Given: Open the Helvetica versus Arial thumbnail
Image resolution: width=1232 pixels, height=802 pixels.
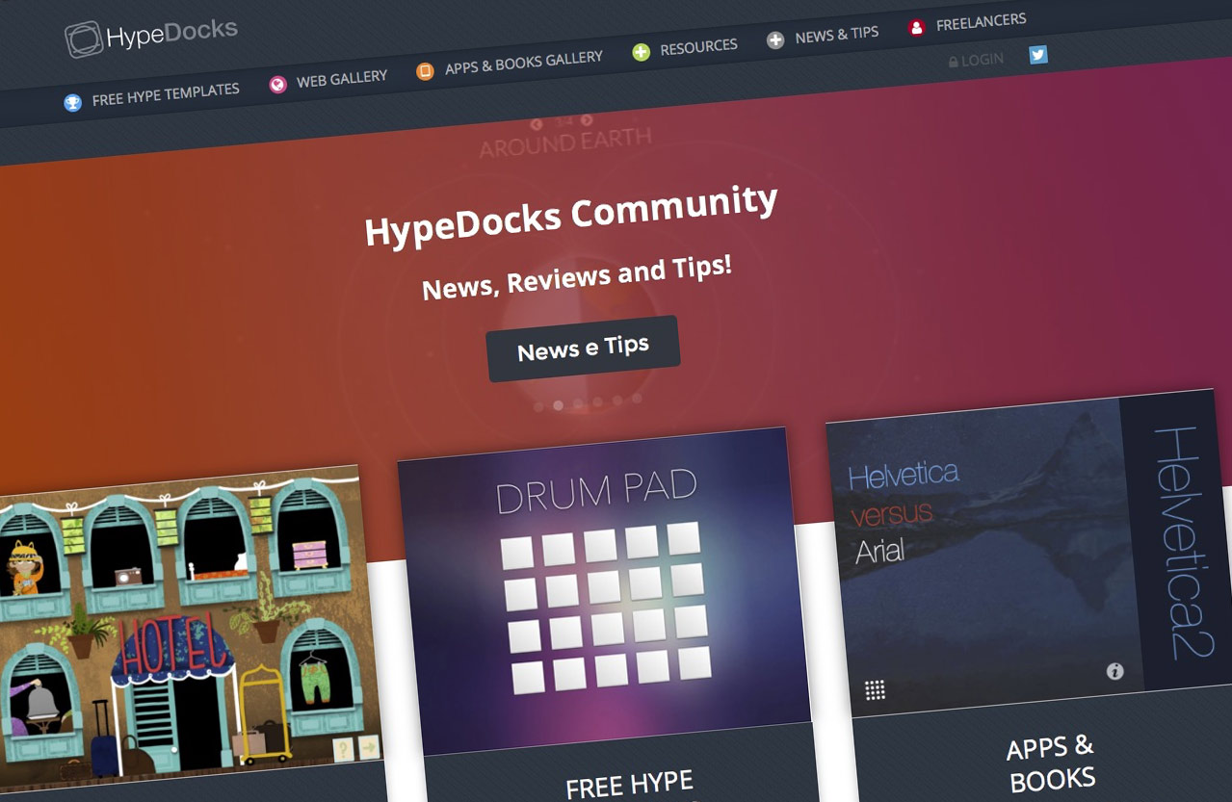Looking at the screenshot, I should click(1033, 553).
